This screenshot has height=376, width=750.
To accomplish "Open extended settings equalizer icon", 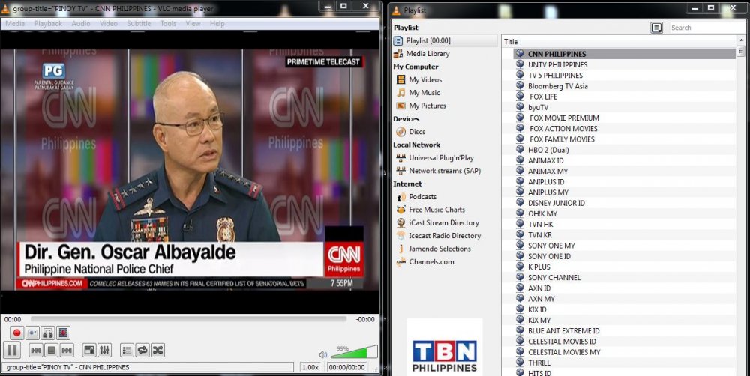I will click(x=105, y=351).
